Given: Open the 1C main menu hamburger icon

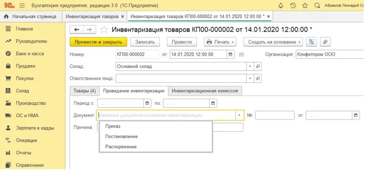Looking at the screenshot, I should tap(22, 5).
